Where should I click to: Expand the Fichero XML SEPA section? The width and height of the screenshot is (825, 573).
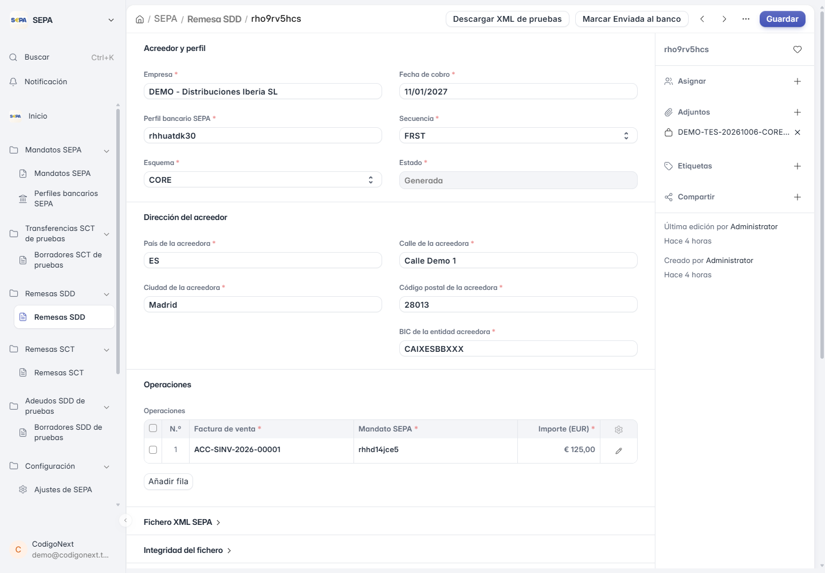click(182, 522)
